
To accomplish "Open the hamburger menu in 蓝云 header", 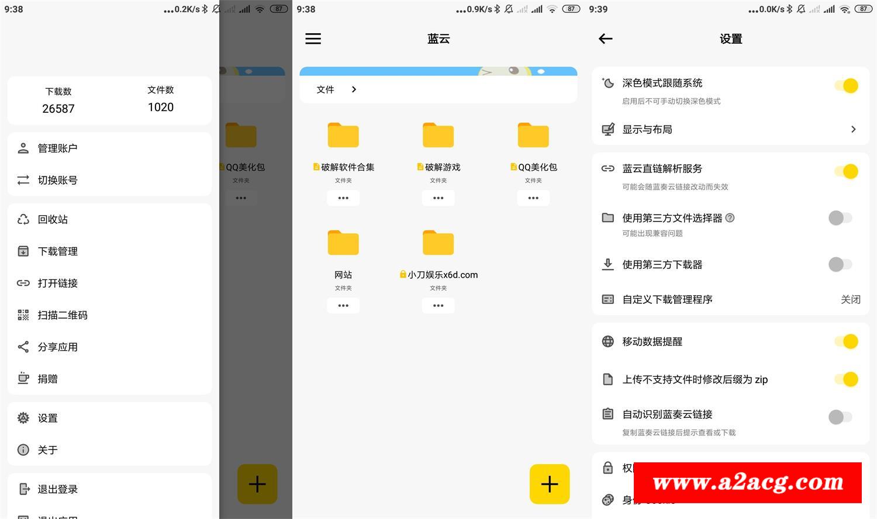I will [x=313, y=39].
